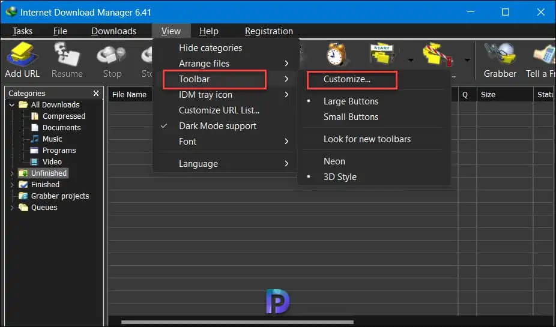Screen dimensions: 556x327
Task: Expand the Finished tree node
Action: tap(11, 185)
